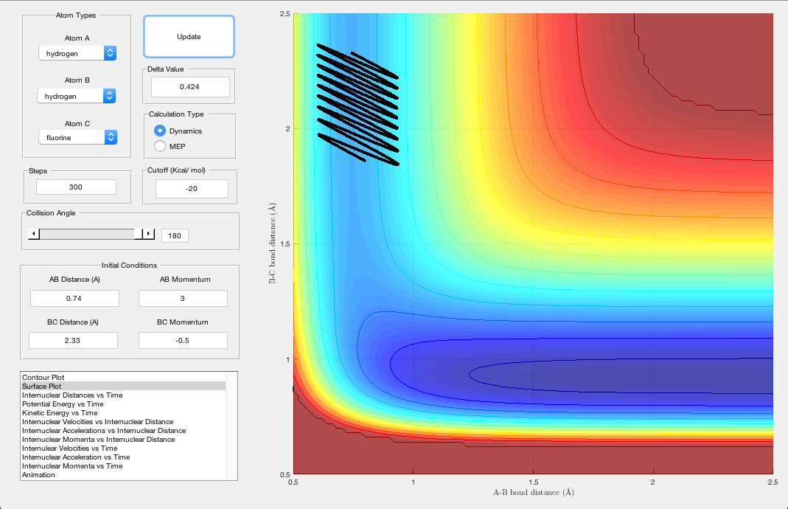Click the Collision Angle slider track
788x509 pixels.
pos(88,234)
